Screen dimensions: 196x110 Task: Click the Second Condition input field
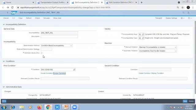pos(155,70)
